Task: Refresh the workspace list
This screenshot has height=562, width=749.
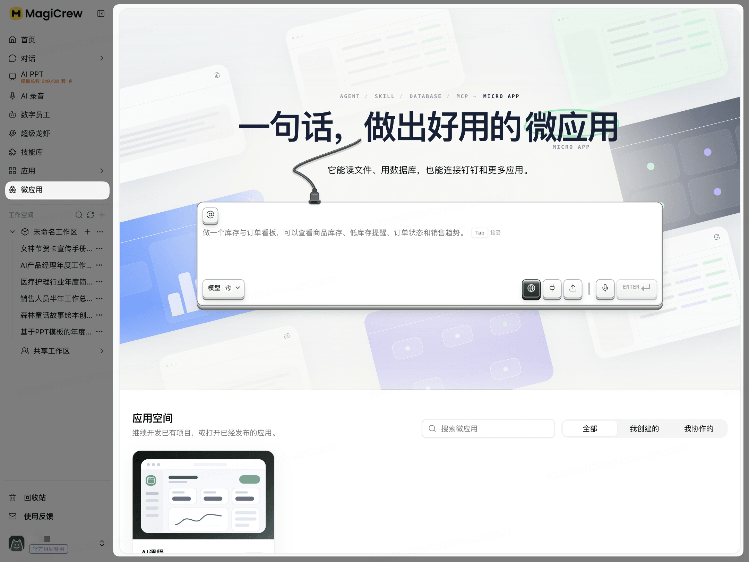Action: pos(91,215)
